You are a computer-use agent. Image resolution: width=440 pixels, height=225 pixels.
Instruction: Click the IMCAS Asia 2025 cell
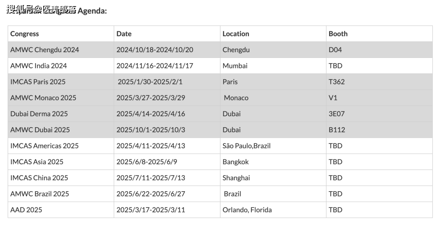tap(61, 162)
